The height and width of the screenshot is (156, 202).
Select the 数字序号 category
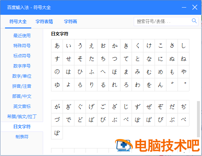(22, 66)
